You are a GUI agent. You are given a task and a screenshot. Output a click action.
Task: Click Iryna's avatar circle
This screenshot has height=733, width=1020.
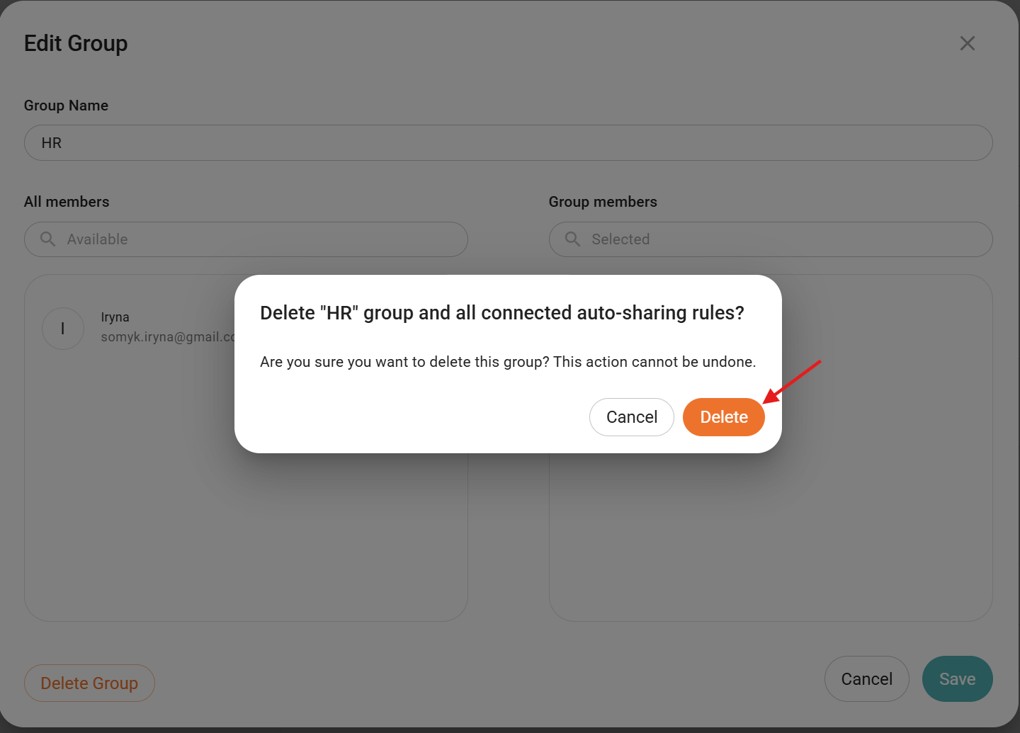click(63, 328)
